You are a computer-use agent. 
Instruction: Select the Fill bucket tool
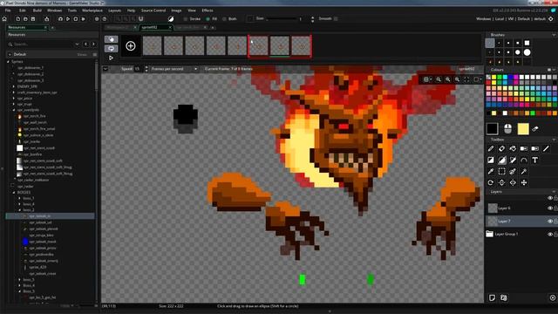tap(513, 148)
